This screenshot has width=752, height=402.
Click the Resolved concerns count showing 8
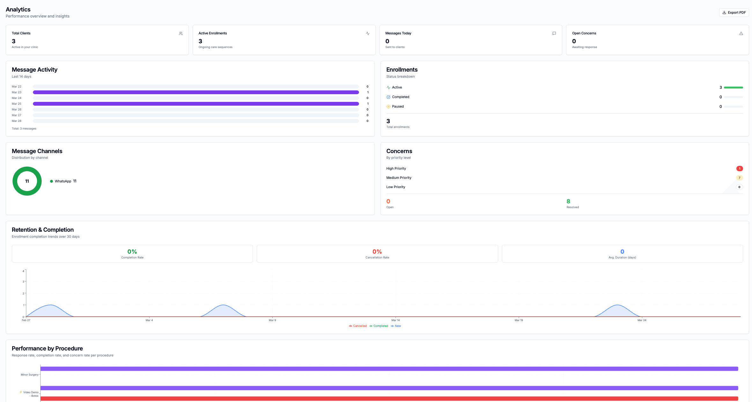point(568,201)
